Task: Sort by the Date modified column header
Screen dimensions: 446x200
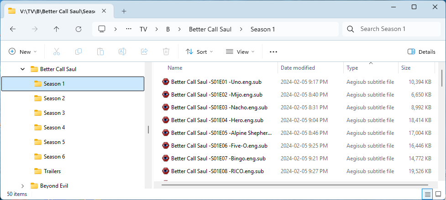Action: (x=298, y=68)
